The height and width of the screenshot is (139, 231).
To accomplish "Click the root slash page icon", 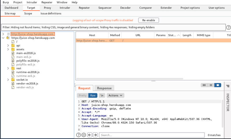I will pos(13,42).
